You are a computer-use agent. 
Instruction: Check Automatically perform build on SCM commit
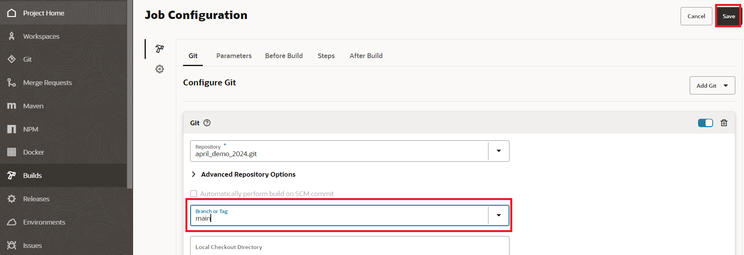194,194
